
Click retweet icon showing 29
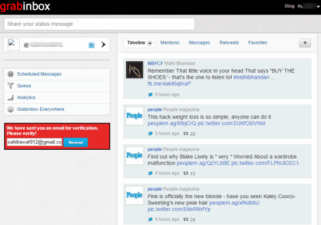[x=186, y=220]
